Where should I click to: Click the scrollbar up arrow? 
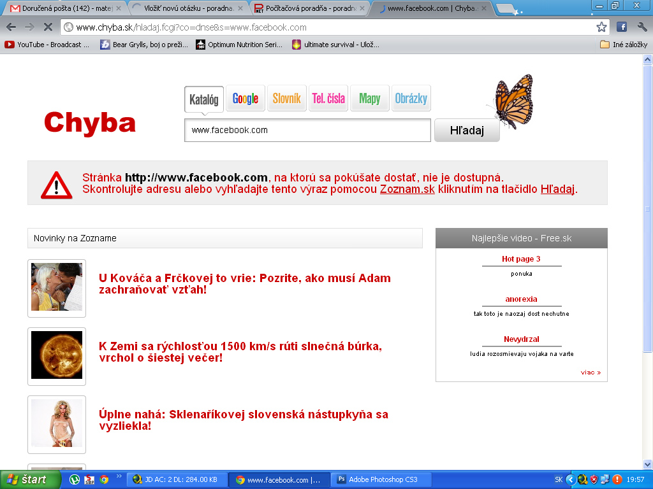(648, 59)
